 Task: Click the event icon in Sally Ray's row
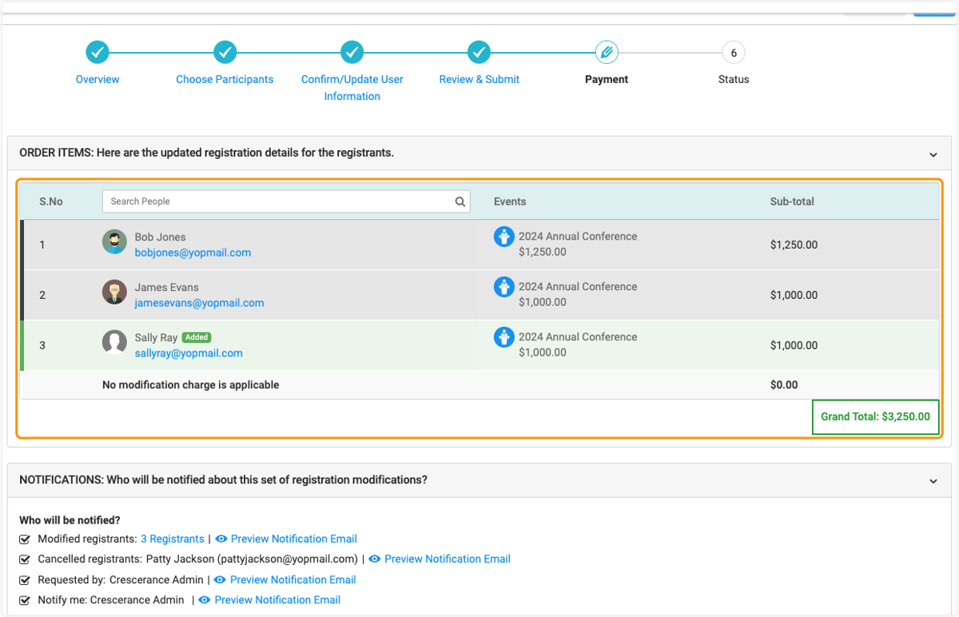[x=503, y=337]
